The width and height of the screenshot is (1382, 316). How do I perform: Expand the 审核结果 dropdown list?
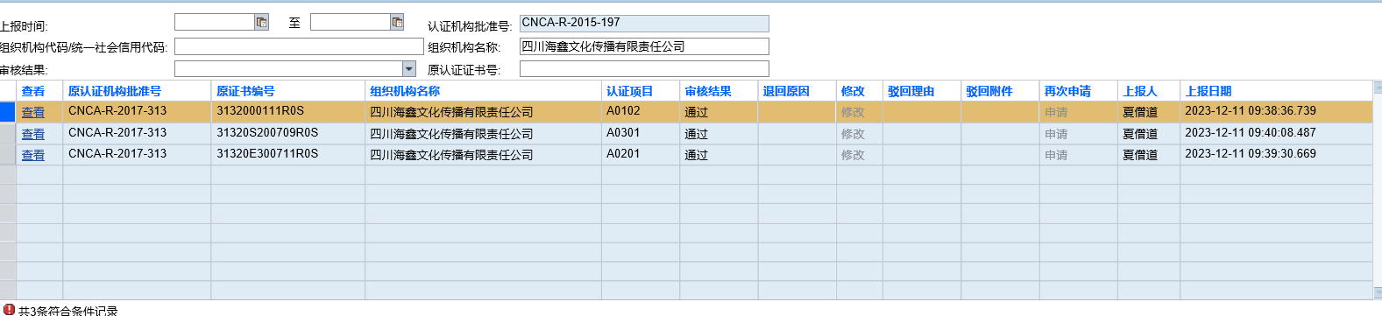click(x=409, y=68)
